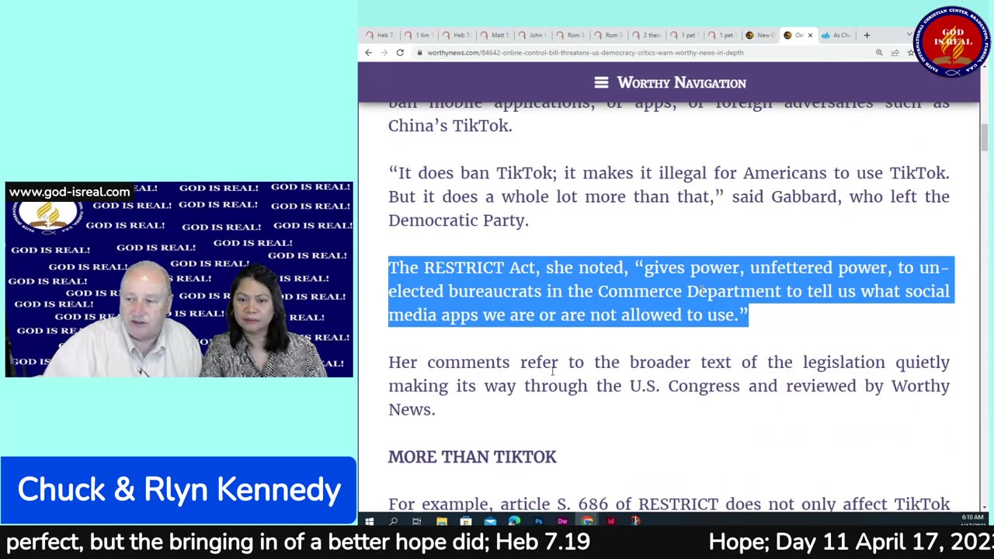The width and height of the screenshot is (994, 559).
Task: Switch to the 'As Ch' tab
Action: tap(837, 35)
